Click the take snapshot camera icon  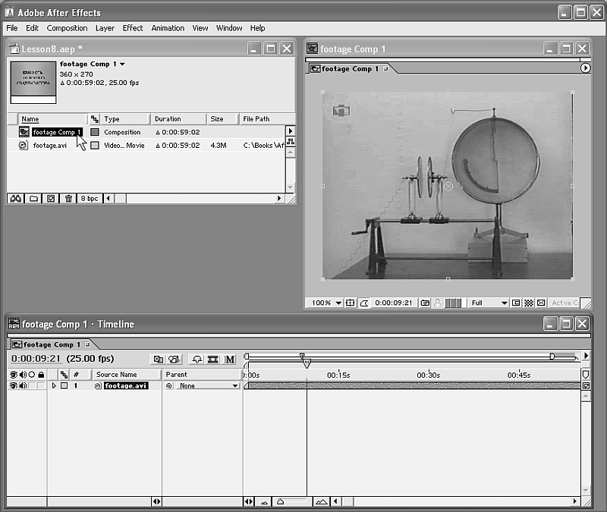(x=425, y=303)
